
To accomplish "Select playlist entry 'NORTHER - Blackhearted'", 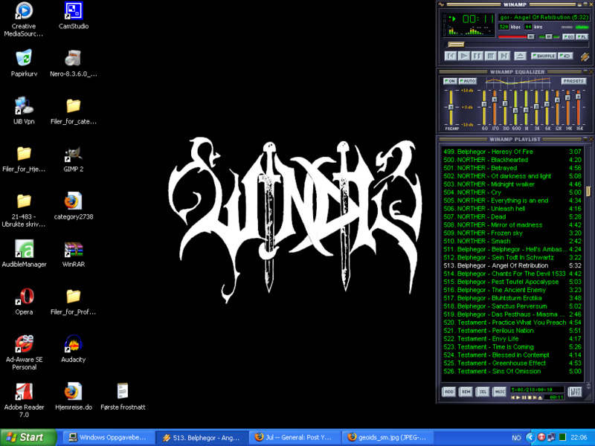I will (x=512, y=160).
